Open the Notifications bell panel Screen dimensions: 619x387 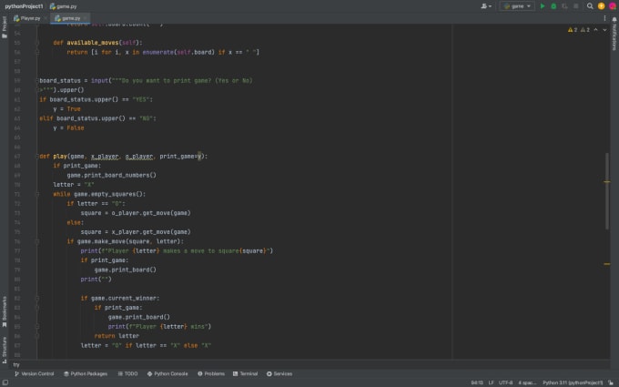coord(614,19)
